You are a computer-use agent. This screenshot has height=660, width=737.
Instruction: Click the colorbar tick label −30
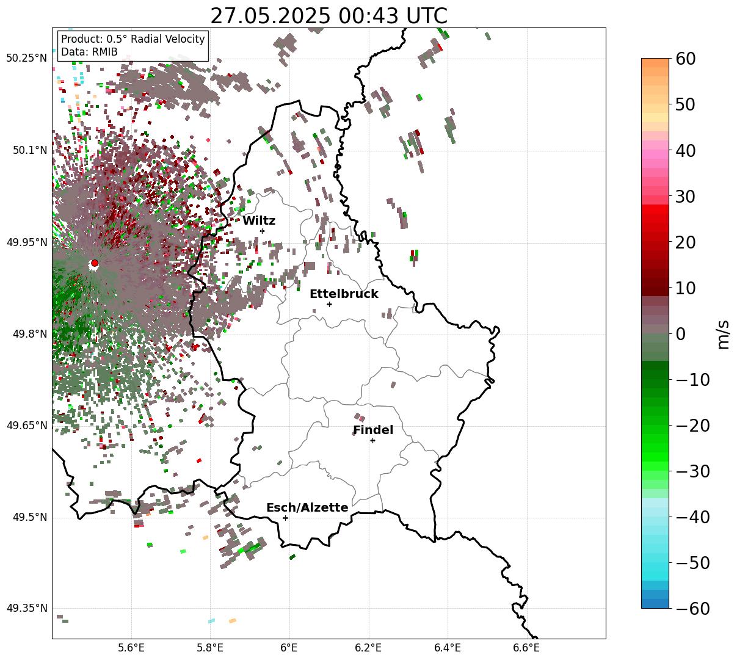point(692,471)
